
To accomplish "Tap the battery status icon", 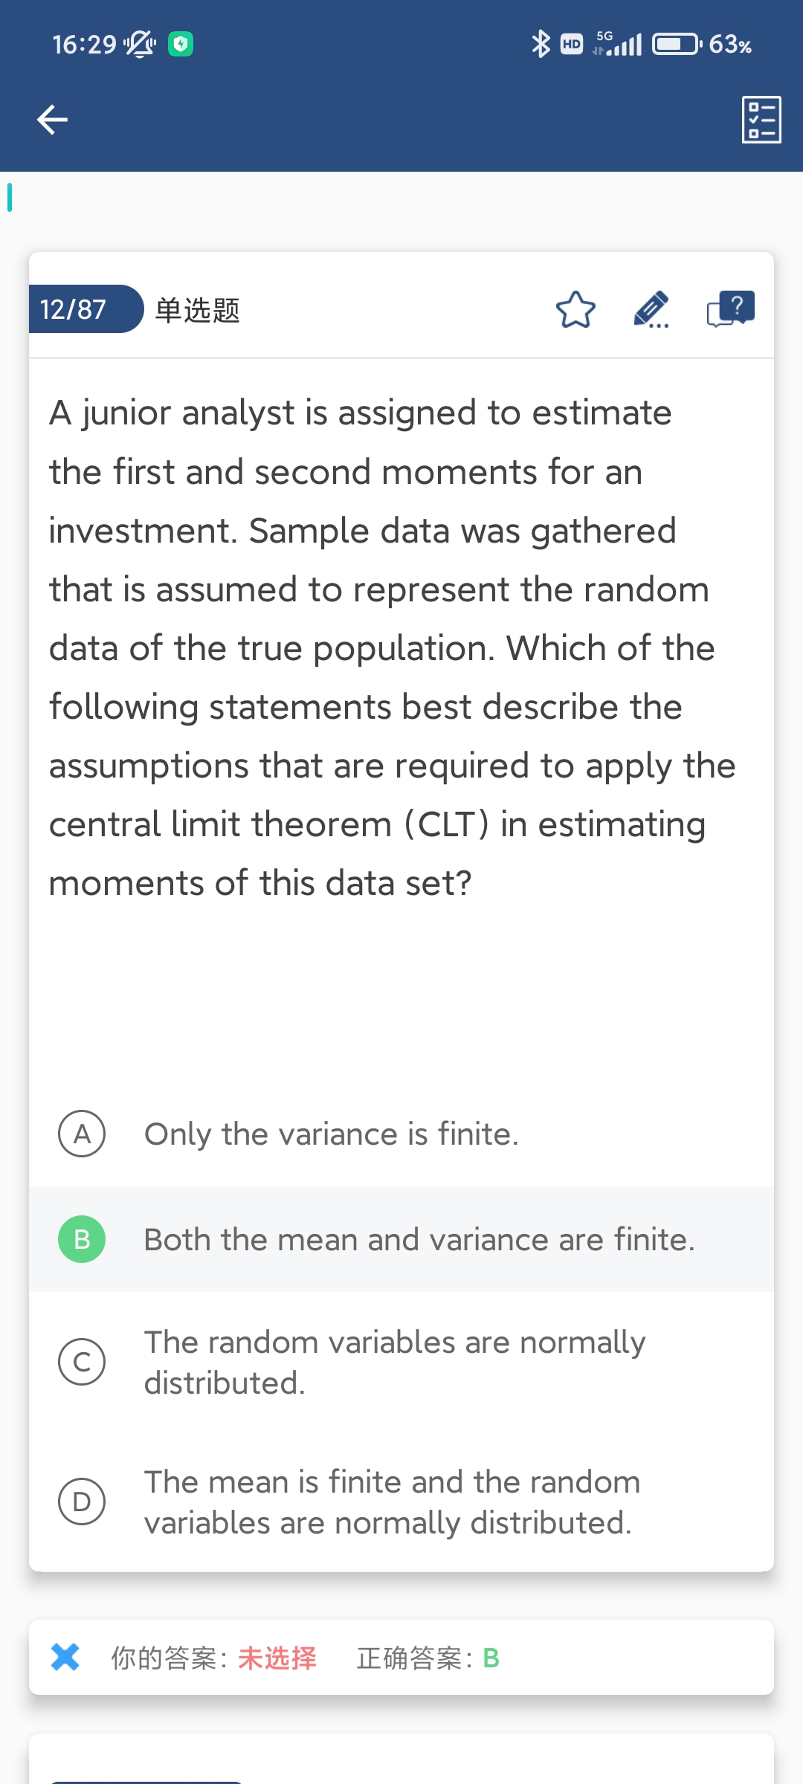I will (676, 44).
